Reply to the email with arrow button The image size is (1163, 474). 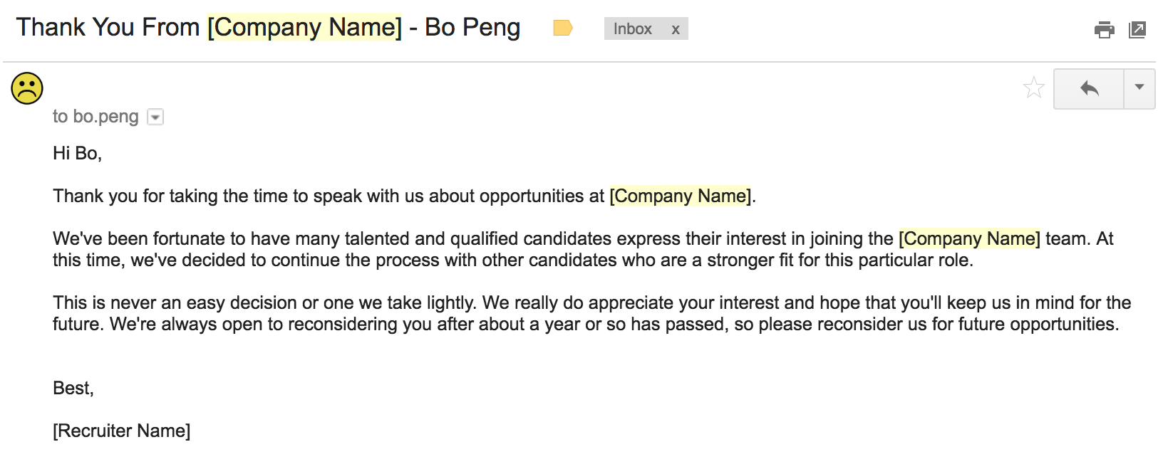[1089, 89]
